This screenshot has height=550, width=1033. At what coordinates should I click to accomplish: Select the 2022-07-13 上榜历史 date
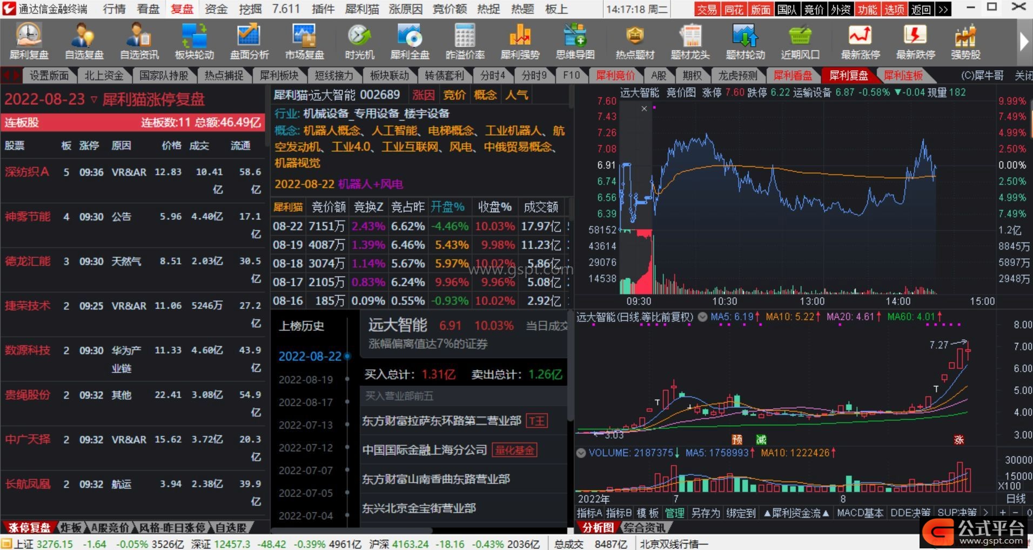click(306, 425)
